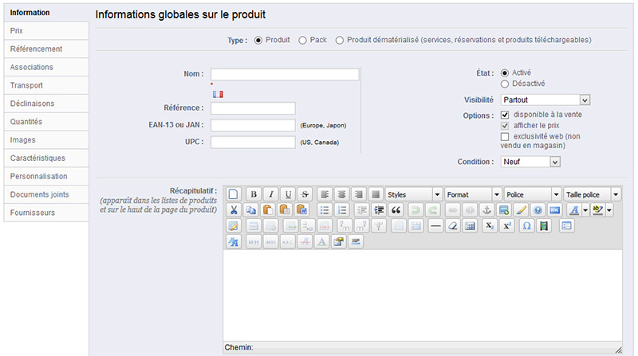Click the New document icon in the editor toolbar
This screenshot has width=638, height=356.
[233, 194]
